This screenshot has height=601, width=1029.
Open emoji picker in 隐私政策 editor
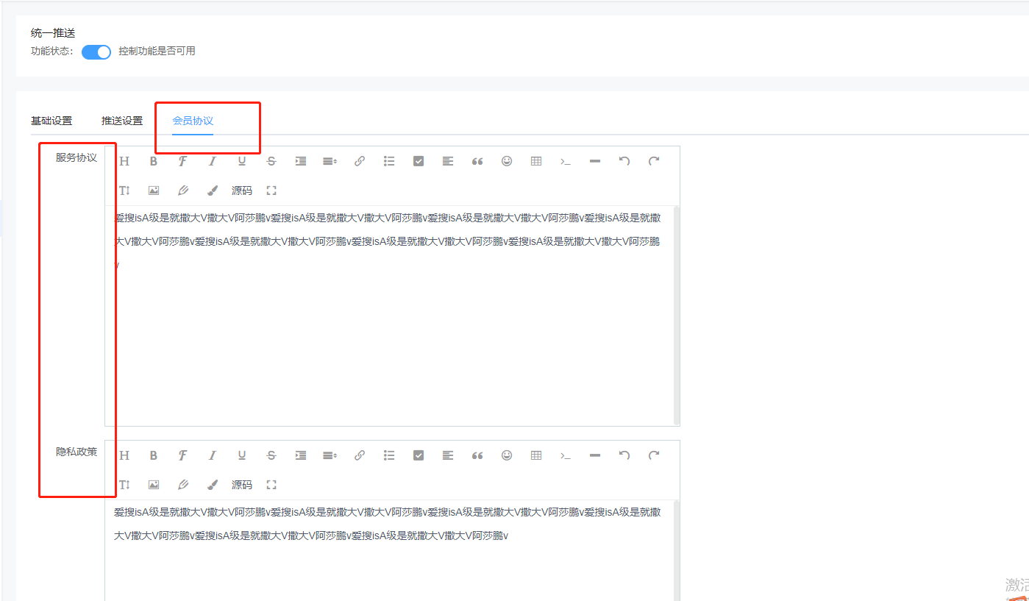pos(507,455)
